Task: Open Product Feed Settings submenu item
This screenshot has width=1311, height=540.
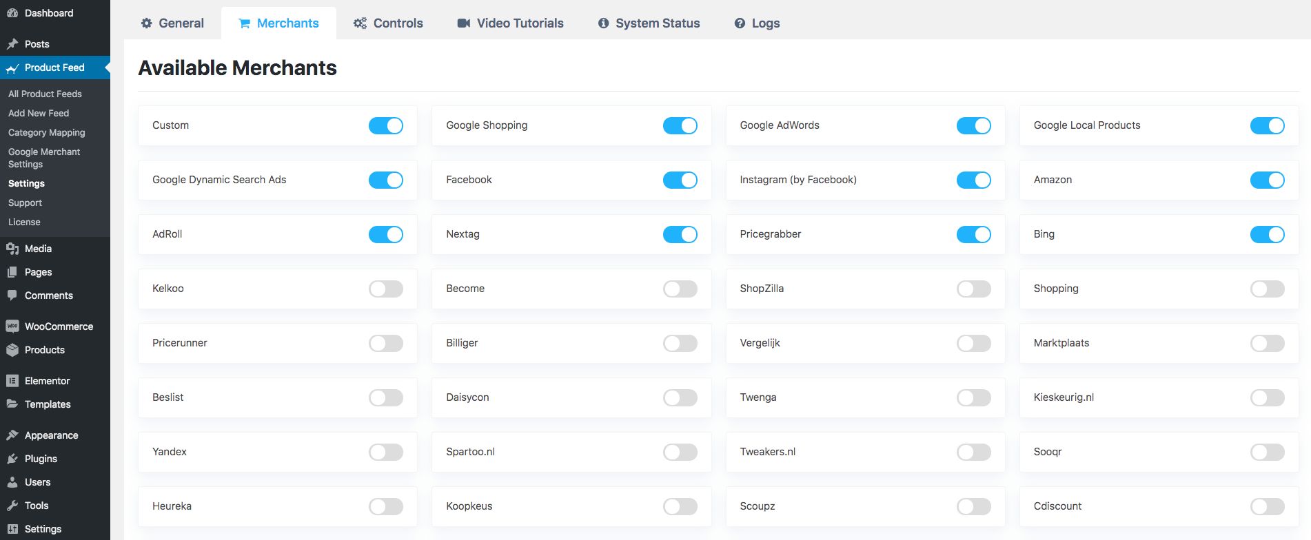Action: [26, 183]
